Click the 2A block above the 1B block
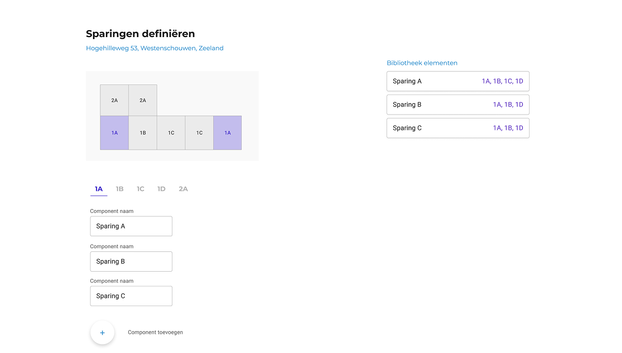Image resolution: width=622 pixels, height=353 pixels. click(143, 100)
